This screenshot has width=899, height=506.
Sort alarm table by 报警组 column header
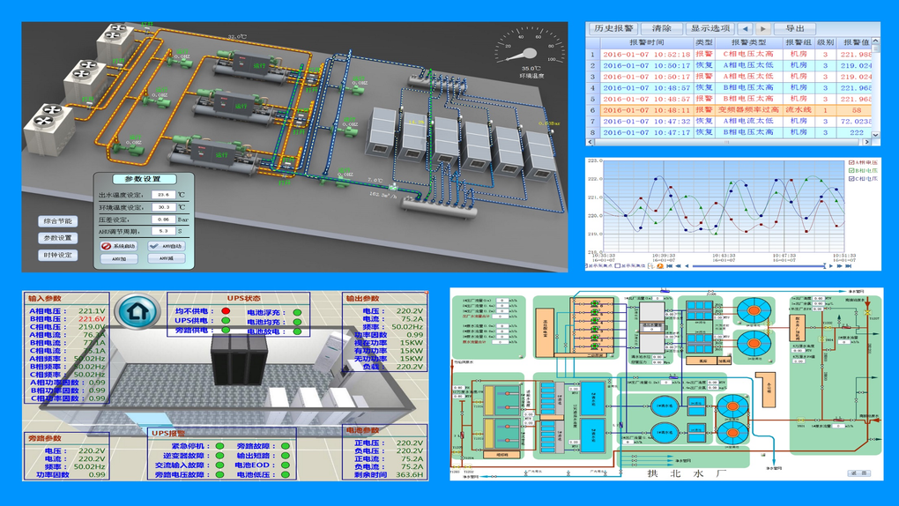[799, 42]
